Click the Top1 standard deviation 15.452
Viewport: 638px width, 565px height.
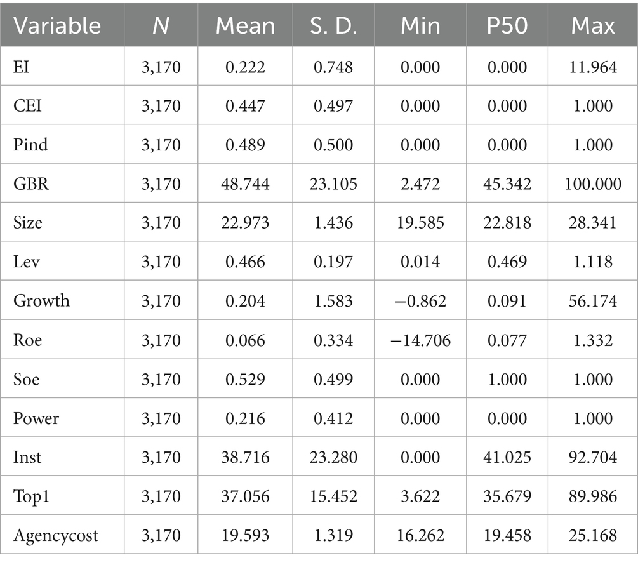click(x=333, y=496)
